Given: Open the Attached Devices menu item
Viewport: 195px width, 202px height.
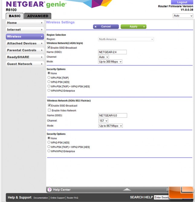Looking at the screenshot, I should tap(25, 43).
